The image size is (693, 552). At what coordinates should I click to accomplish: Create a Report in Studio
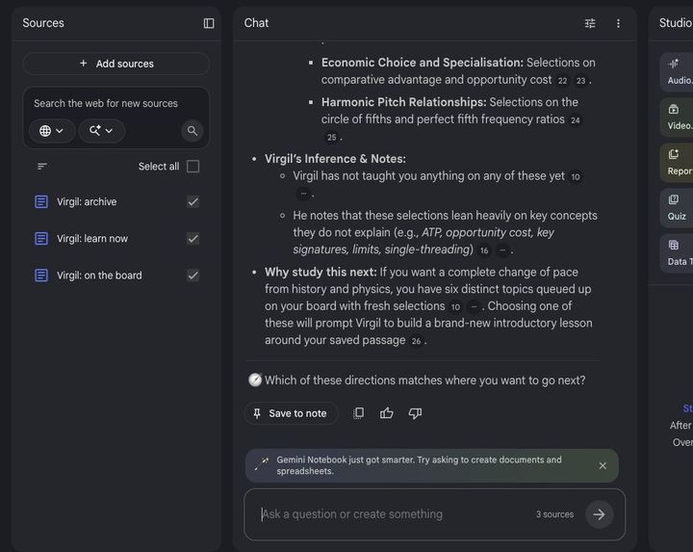(x=677, y=163)
